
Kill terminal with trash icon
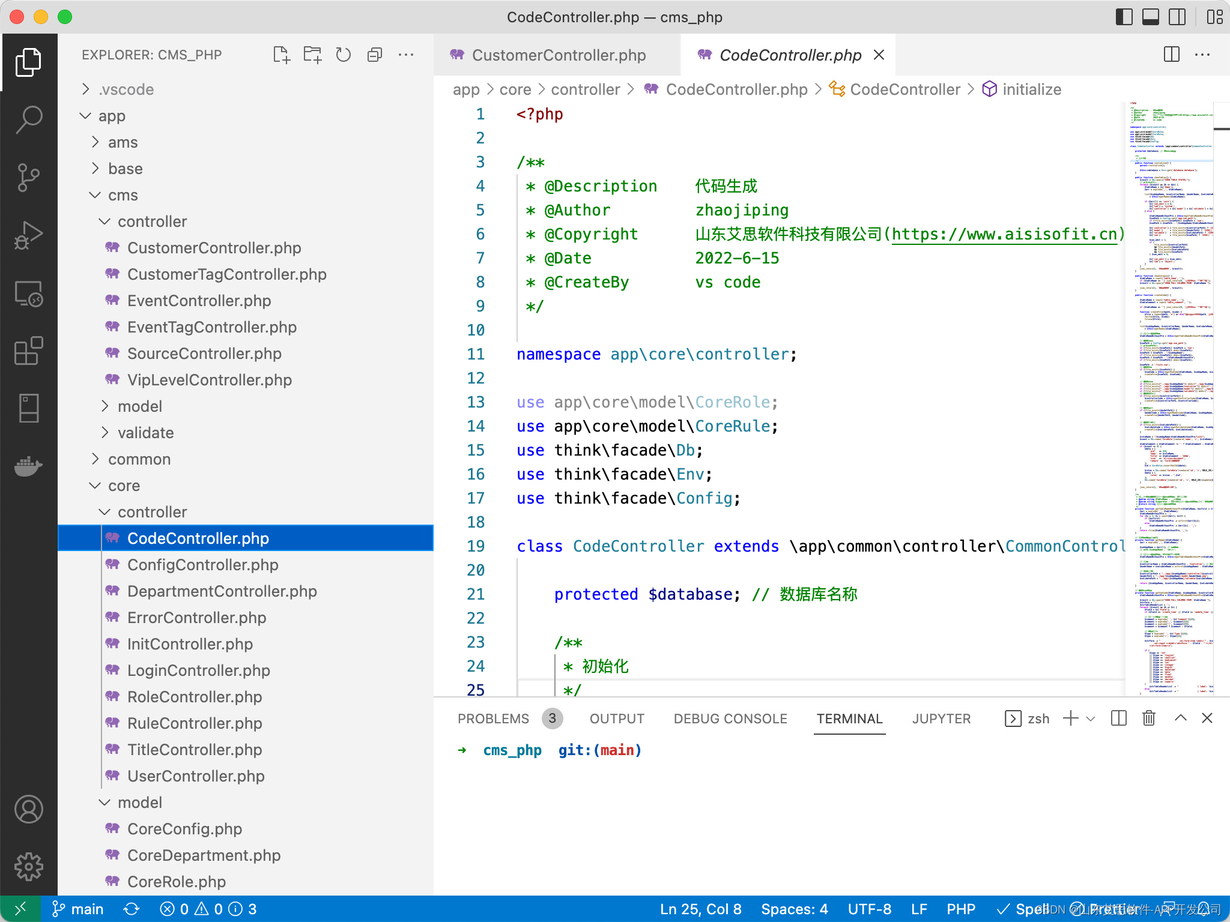coord(1148,719)
